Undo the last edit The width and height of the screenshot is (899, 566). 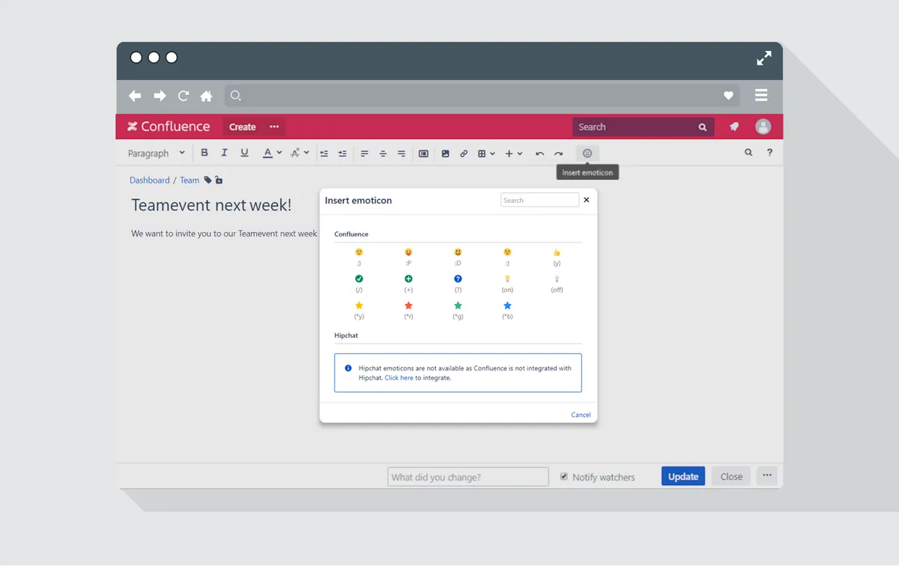point(539,153)
